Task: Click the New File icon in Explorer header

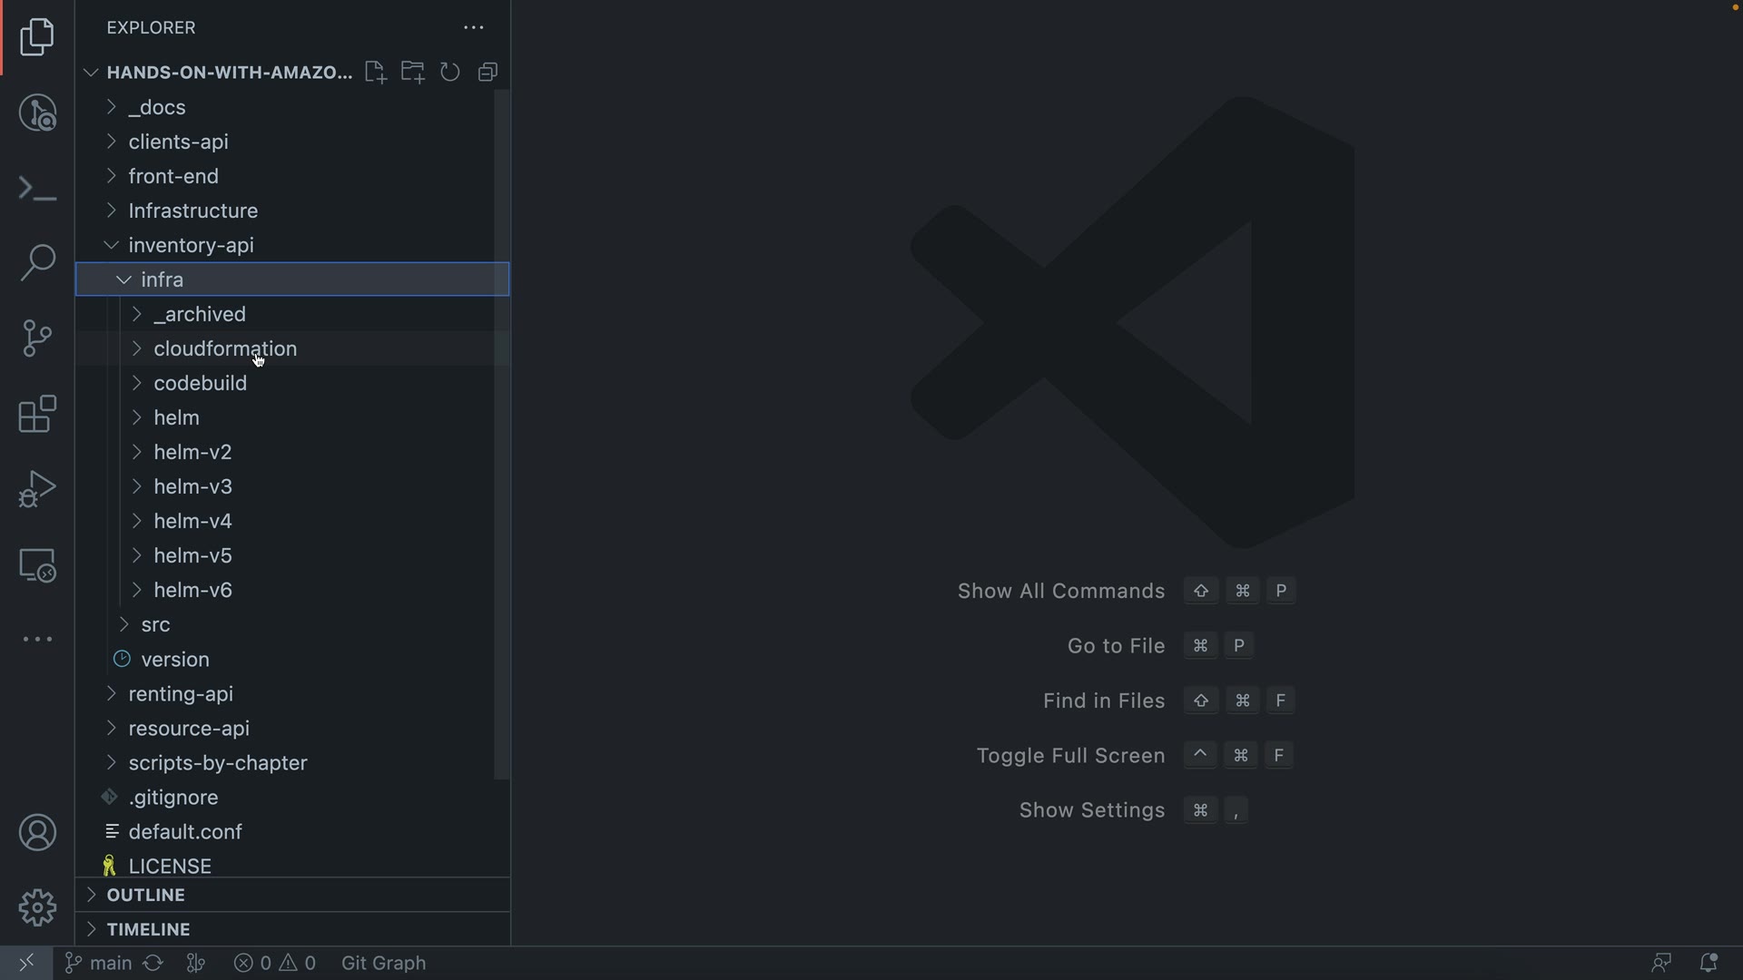Action: (375, 73)
